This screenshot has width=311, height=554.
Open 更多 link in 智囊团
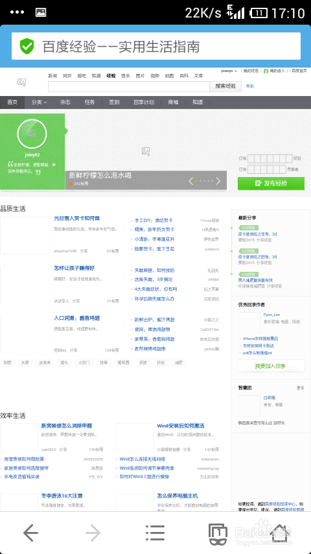pos(301,387)
